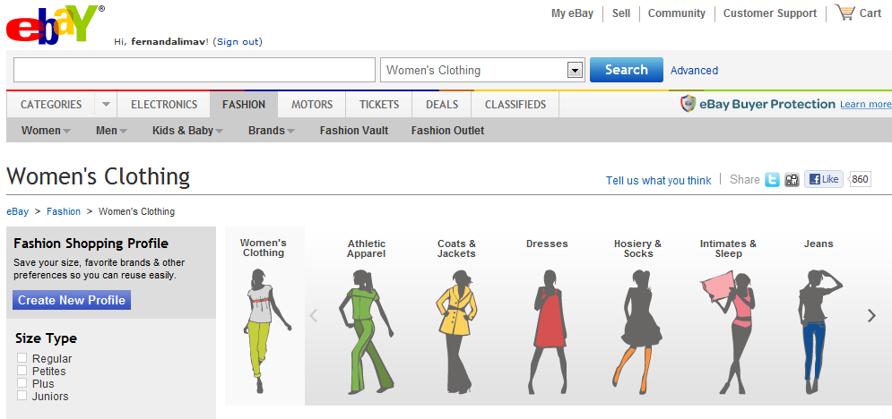The image size is (892, 419).
Task: Switch to the Tickets tab
Action: [x=379, y=105]
